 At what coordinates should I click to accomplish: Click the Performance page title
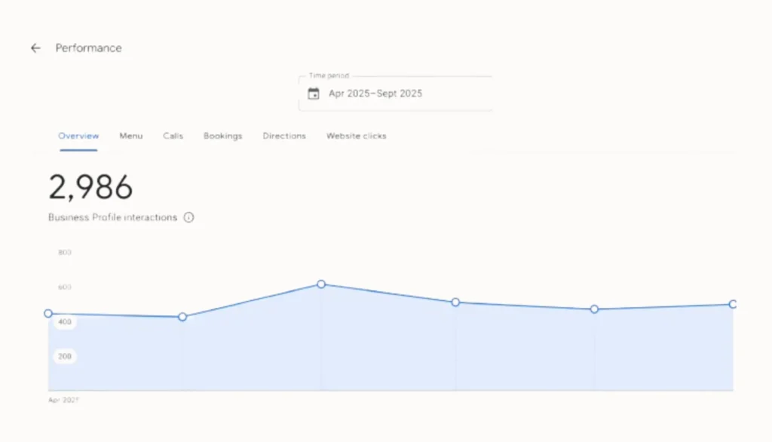pos(88,48)
